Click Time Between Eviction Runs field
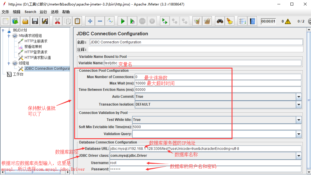The height and width of the screenshot is (175, 311). pyautogui.click(x=218, y=89)
